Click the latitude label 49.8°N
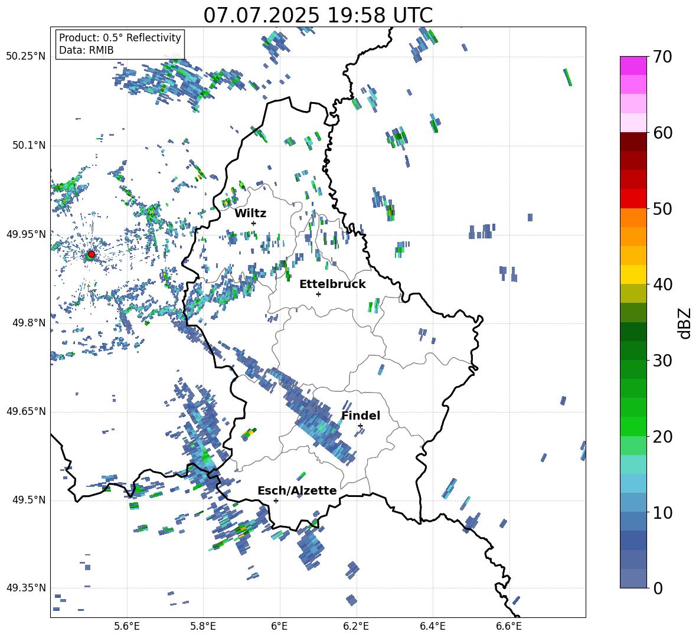This screenshot has height=638, width=699. 28,323
